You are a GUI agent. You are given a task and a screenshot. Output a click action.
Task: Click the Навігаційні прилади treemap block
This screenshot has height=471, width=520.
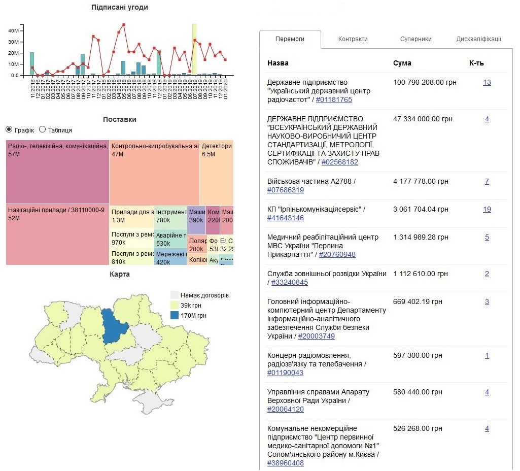click(x=57, y=234)
